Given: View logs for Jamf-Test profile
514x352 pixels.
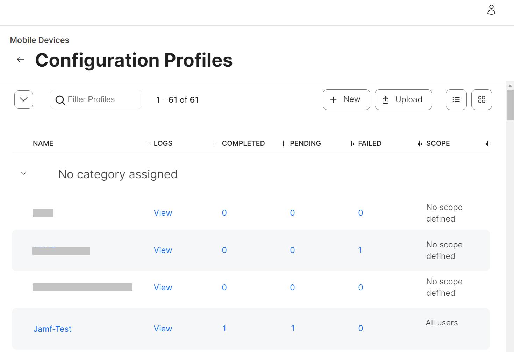Looking at the screenshot, I should pos(163,329).
